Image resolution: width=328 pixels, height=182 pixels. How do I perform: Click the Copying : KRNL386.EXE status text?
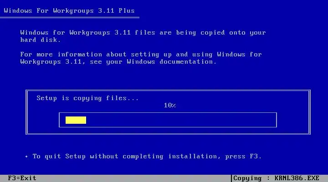[276, 178]
